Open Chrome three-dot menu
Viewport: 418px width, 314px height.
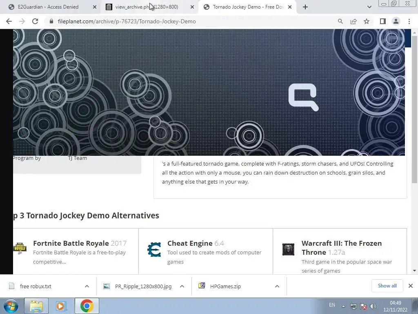point(409,21)
